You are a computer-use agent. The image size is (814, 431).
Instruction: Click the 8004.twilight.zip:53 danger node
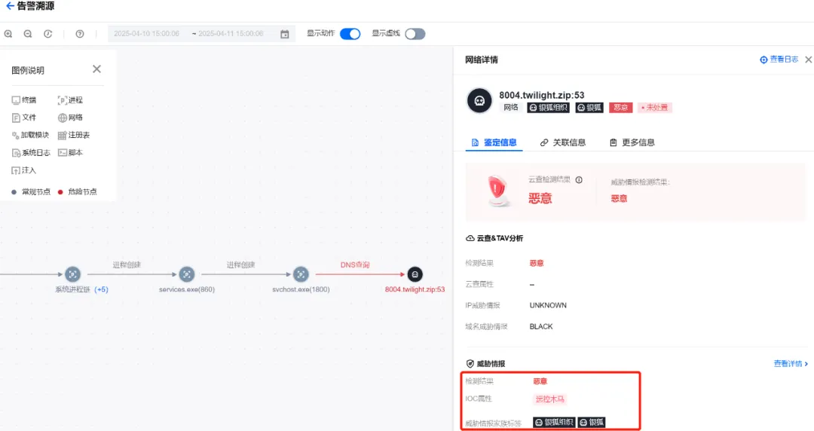coord(415,275)
